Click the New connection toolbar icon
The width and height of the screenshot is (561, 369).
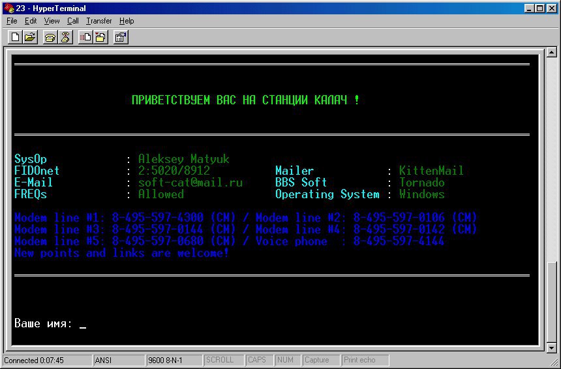click(16, 37)
